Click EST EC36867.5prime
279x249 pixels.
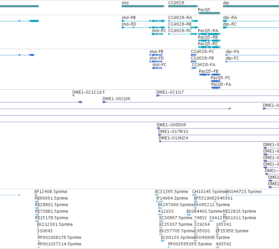coord(161,222)
